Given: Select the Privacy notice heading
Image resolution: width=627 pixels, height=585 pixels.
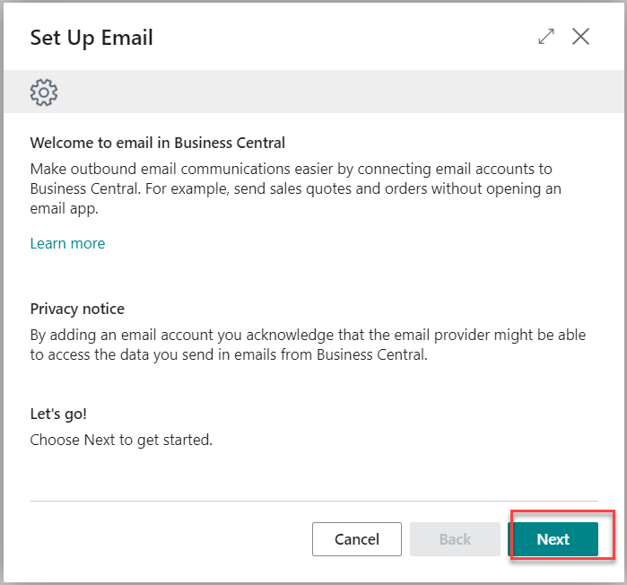Looking at the screenshot, I should pyautogui.click(x=77, y=309).
